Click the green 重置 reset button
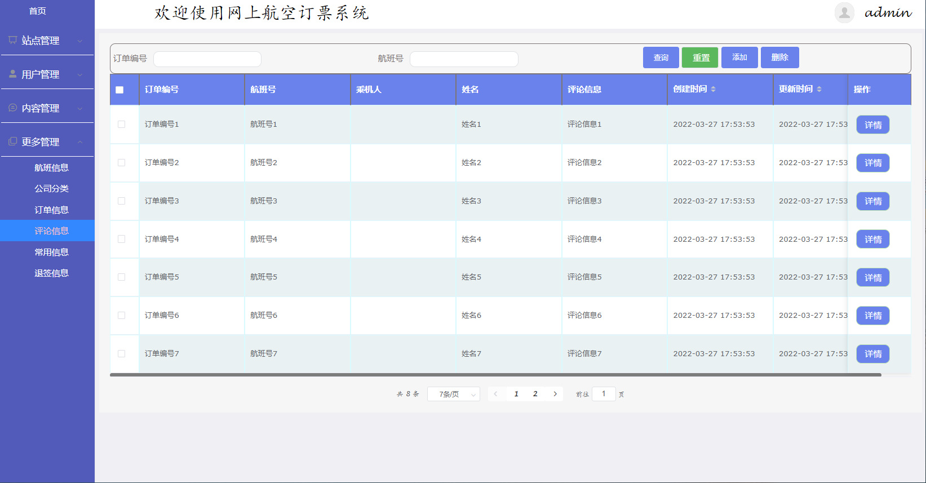Screen dimensions: 926x483 click(699, 57)
